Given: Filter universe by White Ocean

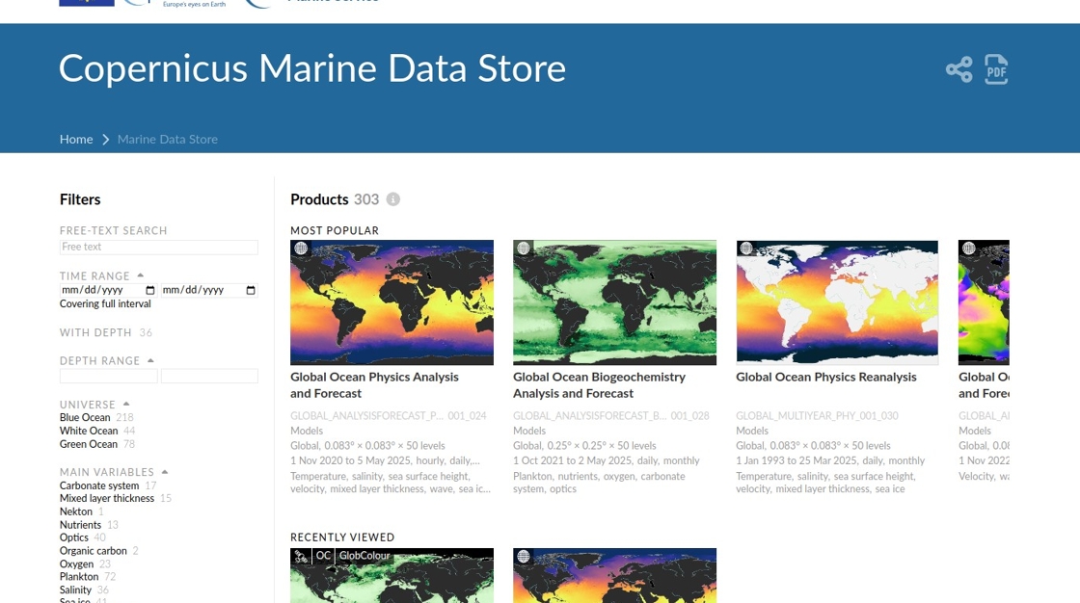Looking at the screenshot, I should 88,431.
